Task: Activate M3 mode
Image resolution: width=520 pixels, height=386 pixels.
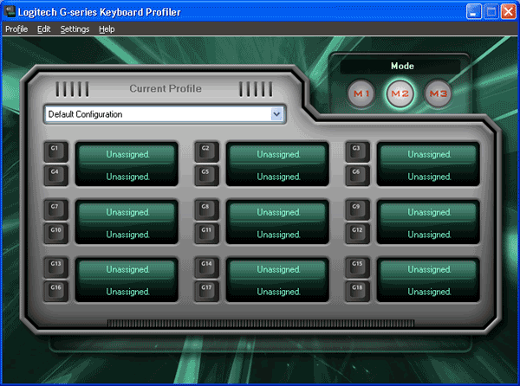Action: 438,93
